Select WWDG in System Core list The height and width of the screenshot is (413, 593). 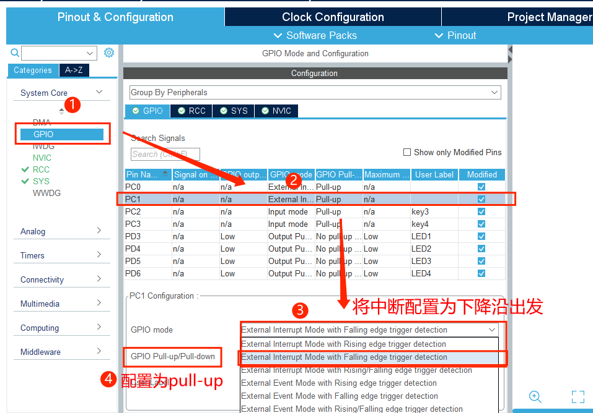[x=46, y=193]
